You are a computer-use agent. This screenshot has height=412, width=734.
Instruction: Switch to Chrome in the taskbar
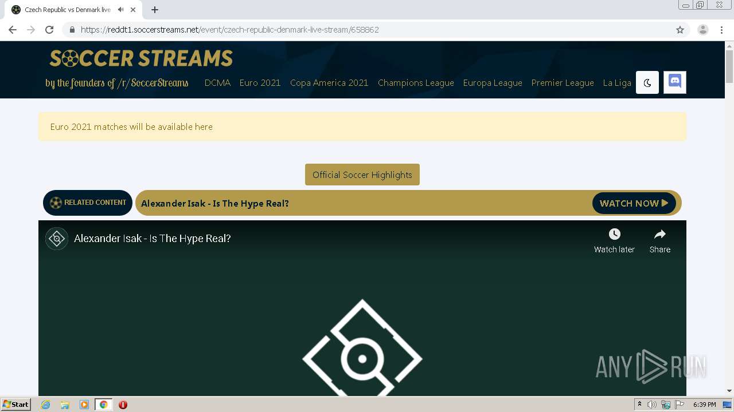[103, 405]
